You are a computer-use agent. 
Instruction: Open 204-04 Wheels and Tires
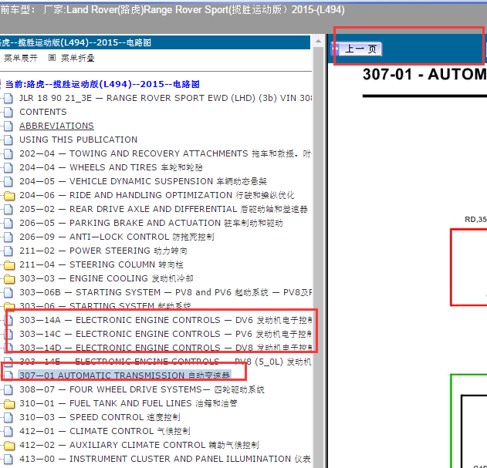coord(111,167)
